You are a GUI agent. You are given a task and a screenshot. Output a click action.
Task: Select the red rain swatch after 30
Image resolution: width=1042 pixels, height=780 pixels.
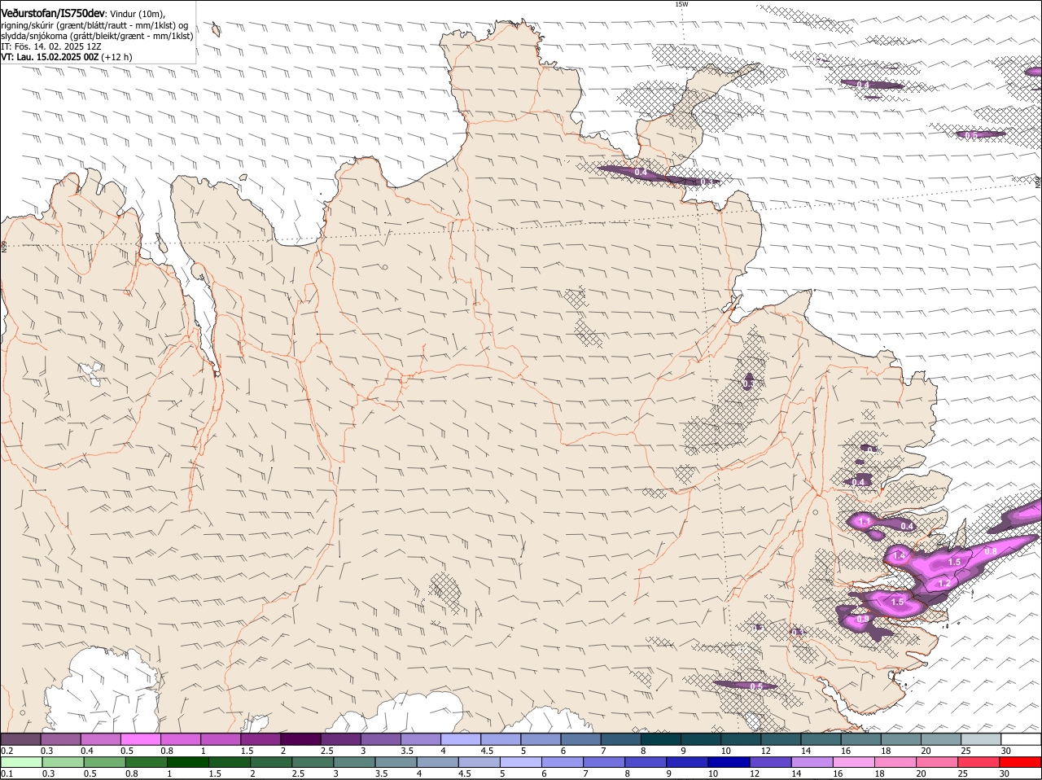coord(1020,762)
